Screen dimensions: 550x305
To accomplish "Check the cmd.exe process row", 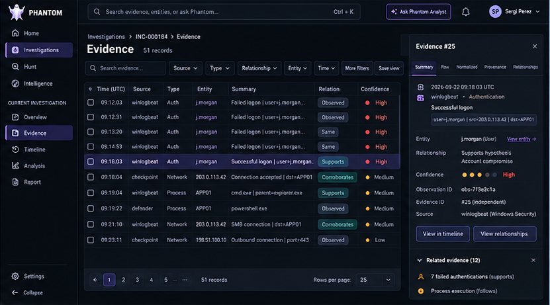I will click(x=91, y=193).
